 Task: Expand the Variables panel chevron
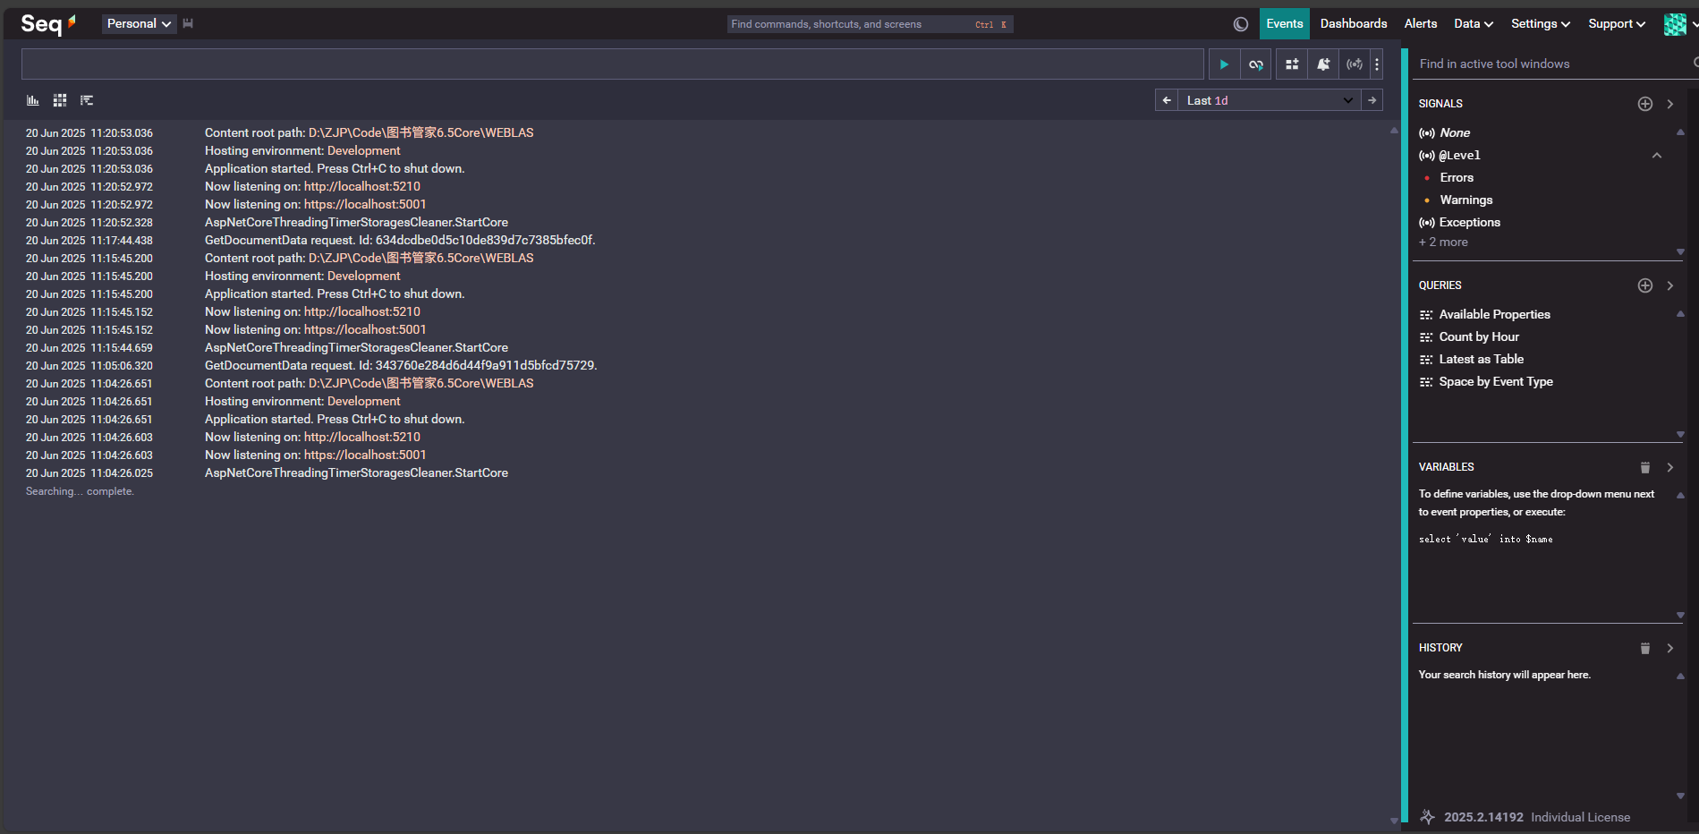tap(1670, 467)
